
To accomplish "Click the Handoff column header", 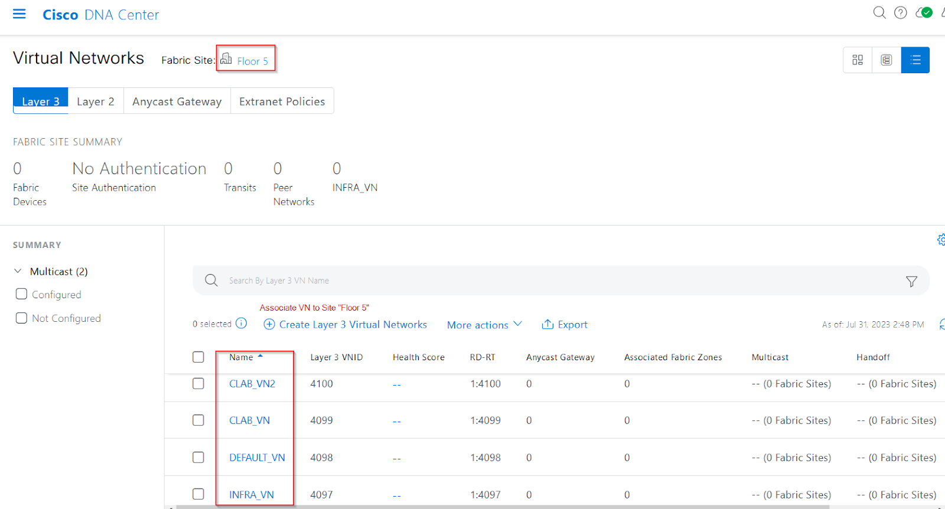I will click(873, 357).
